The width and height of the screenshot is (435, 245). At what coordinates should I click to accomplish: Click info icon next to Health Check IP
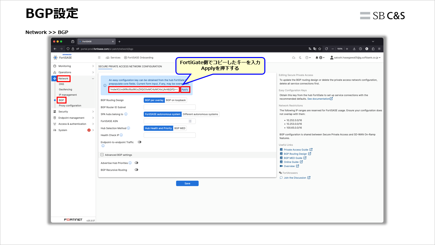point(121,135)
